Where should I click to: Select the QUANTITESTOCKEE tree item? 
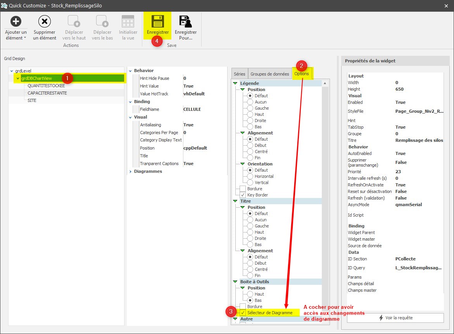(x=46, y=86)
